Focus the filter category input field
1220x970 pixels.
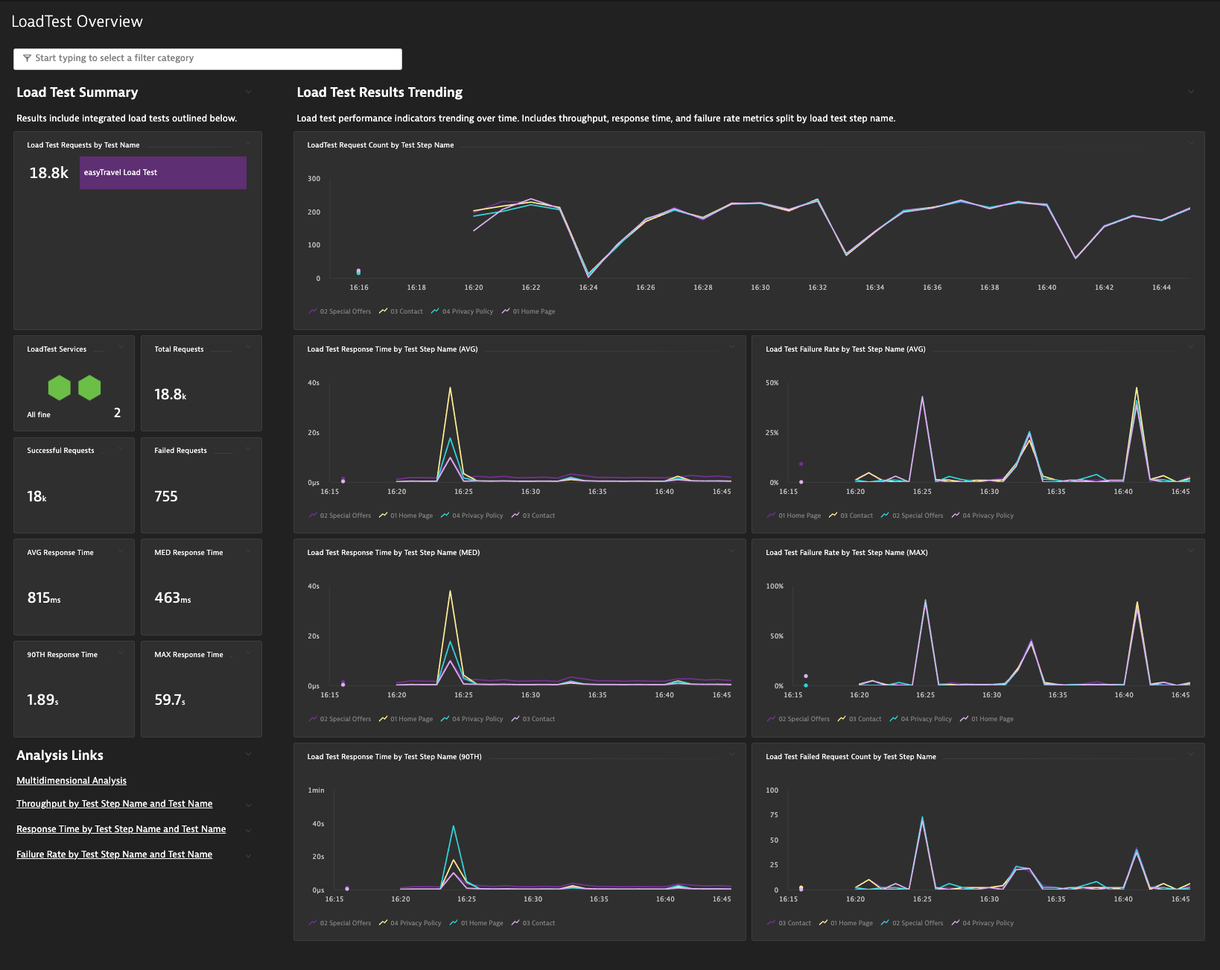pos(208,59)
